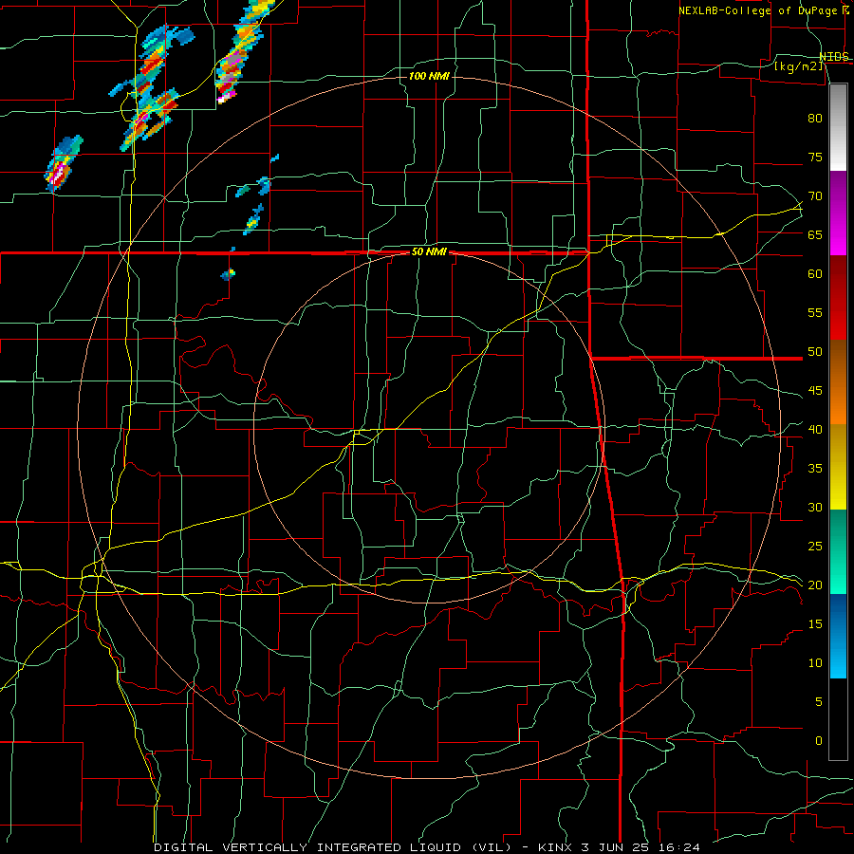Click the '5' value on the VIL scale
854x854 pixels.
(x=819, y=702)
